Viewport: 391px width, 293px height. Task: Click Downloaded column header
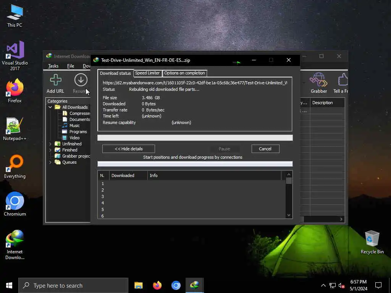tap(128, 175)
